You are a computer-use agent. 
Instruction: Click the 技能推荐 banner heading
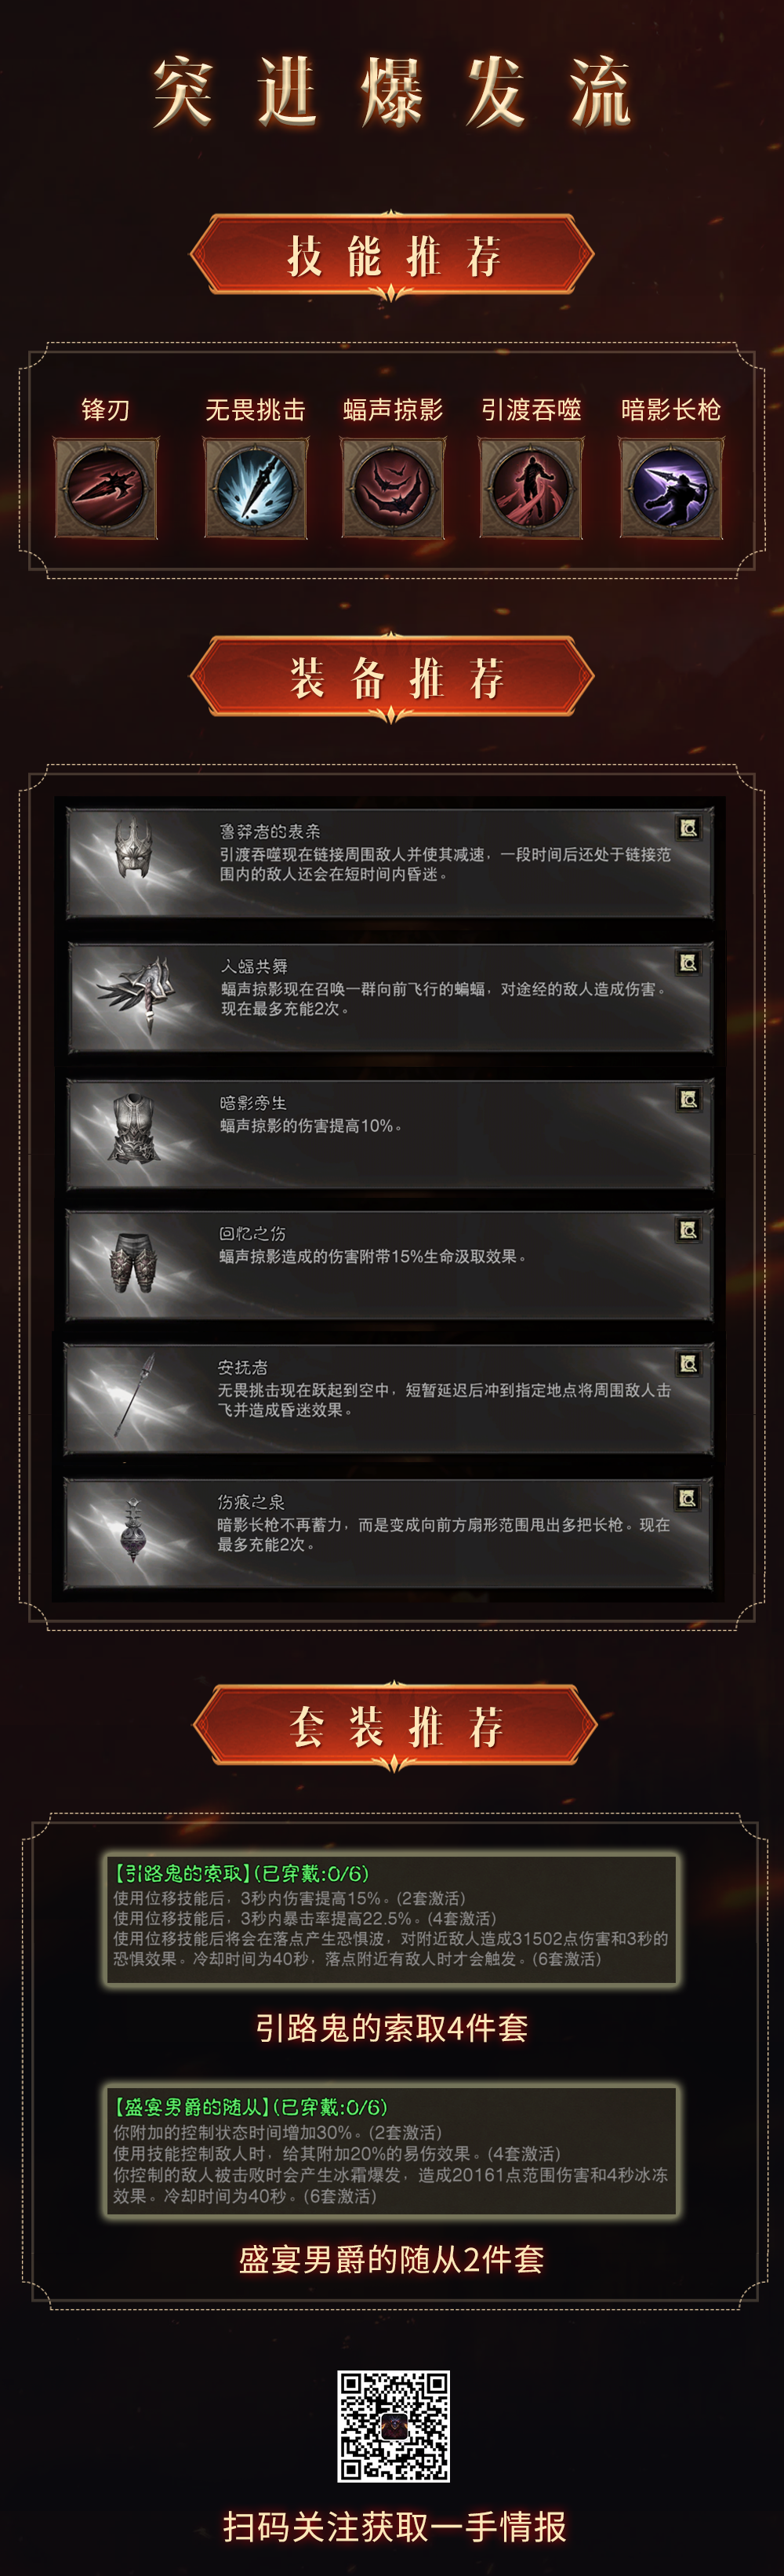[x=392, y=257]
